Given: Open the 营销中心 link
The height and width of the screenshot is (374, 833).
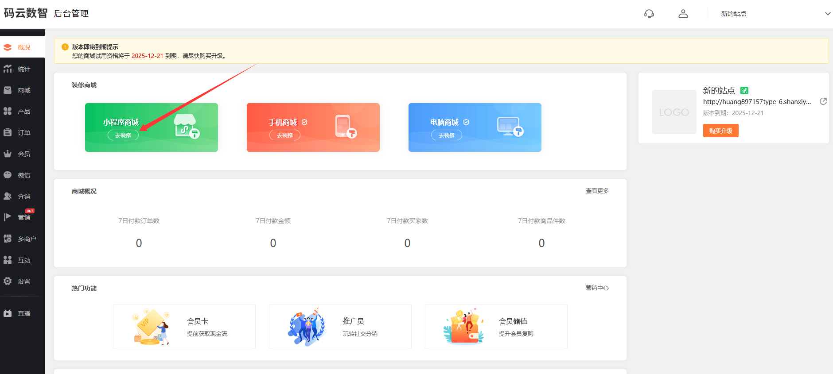Looking at the screenshot, I should click(597, 288).
